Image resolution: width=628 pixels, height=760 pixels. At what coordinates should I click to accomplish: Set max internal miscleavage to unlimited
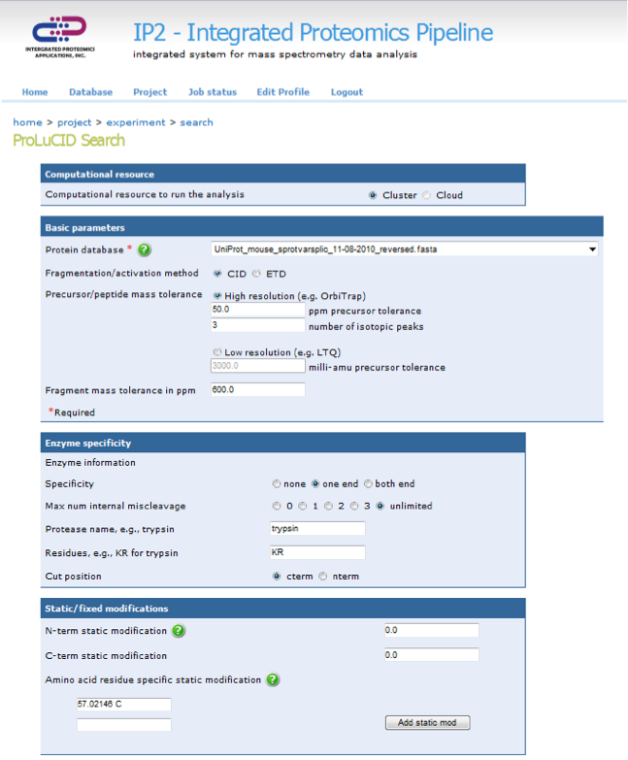coord(380,506)
